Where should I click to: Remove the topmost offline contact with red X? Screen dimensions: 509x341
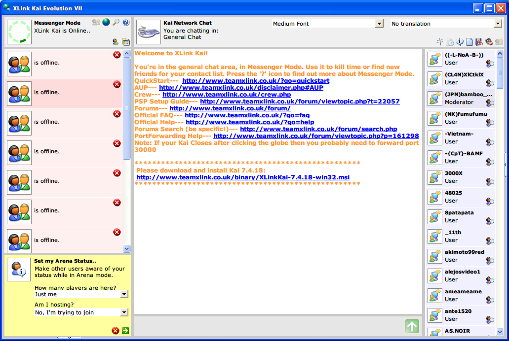pyautogui.click(x=117, y=55)
